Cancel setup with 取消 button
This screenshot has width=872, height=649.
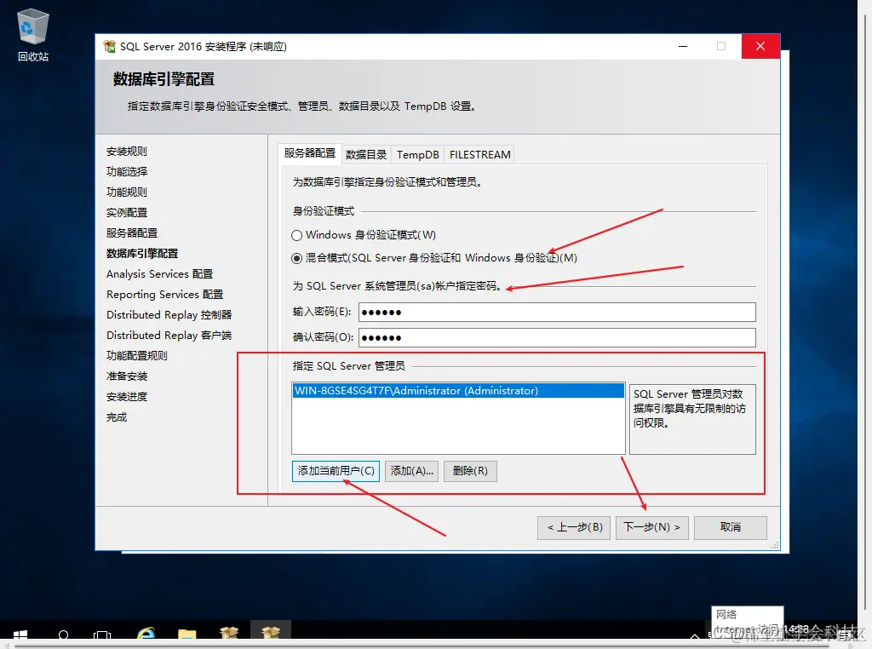click(730, 528)
